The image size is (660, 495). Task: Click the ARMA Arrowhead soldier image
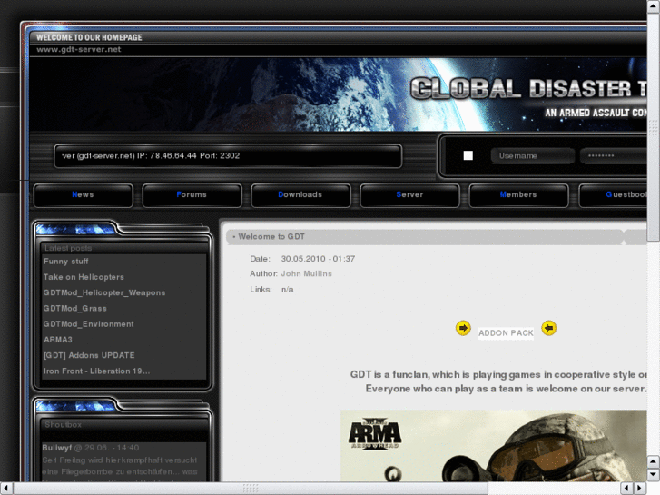pyautogui.click(x=493, y=446)
